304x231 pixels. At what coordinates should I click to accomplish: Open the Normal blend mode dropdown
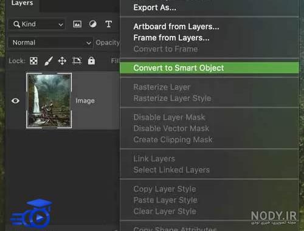tap(50, 43)
